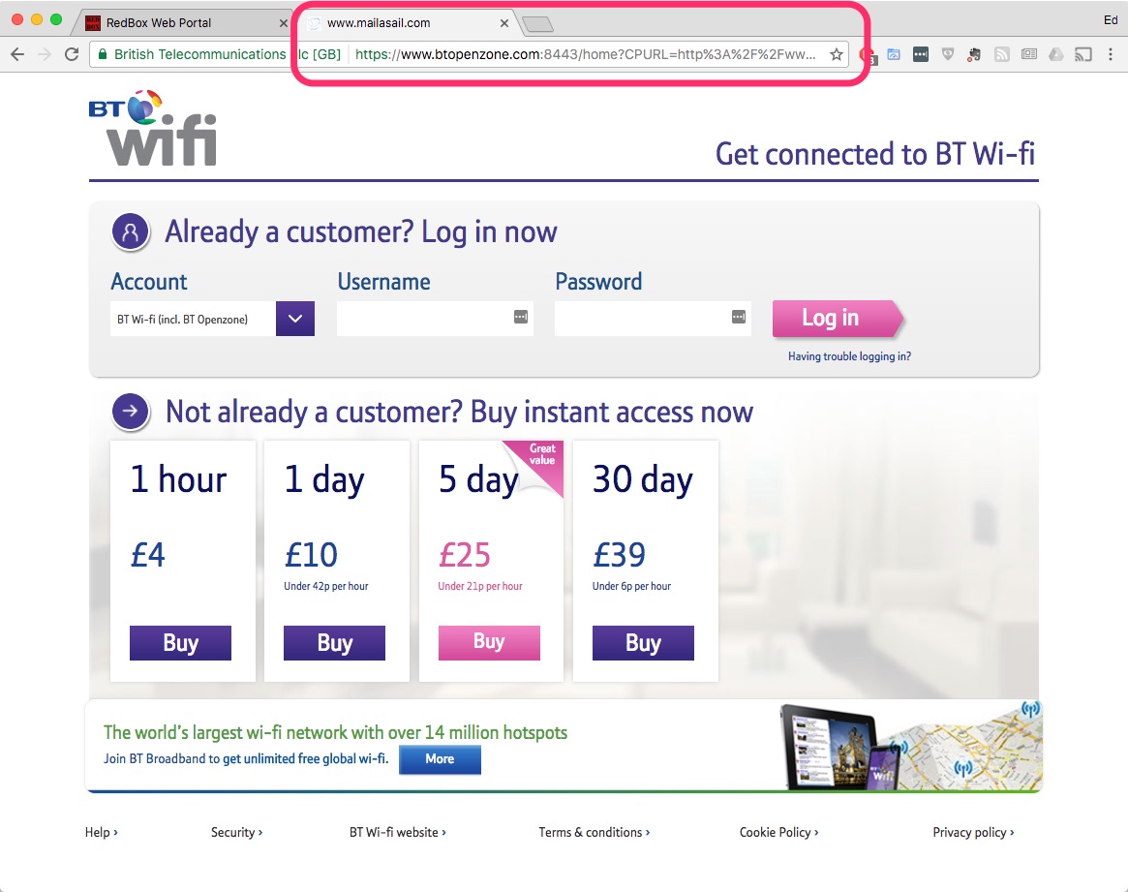
Task: Click the Log in button
Action: (838, 318)
